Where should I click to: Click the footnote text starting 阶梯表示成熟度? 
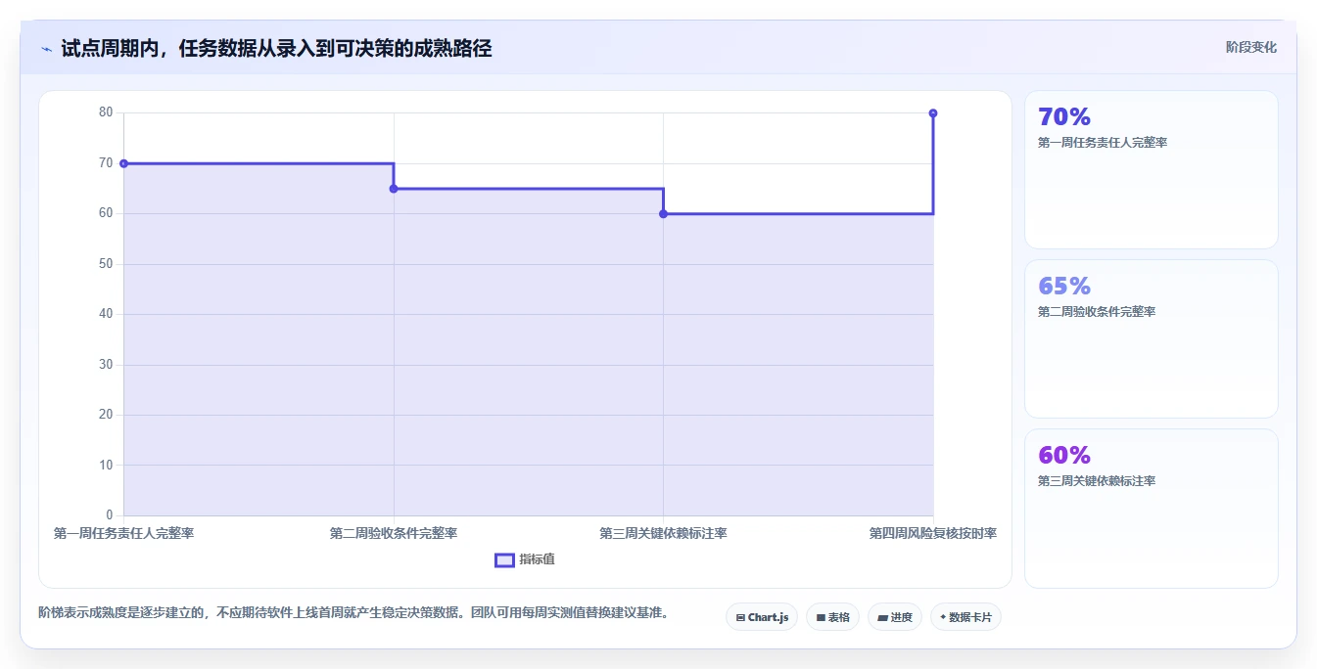click(x=353, y=613)
